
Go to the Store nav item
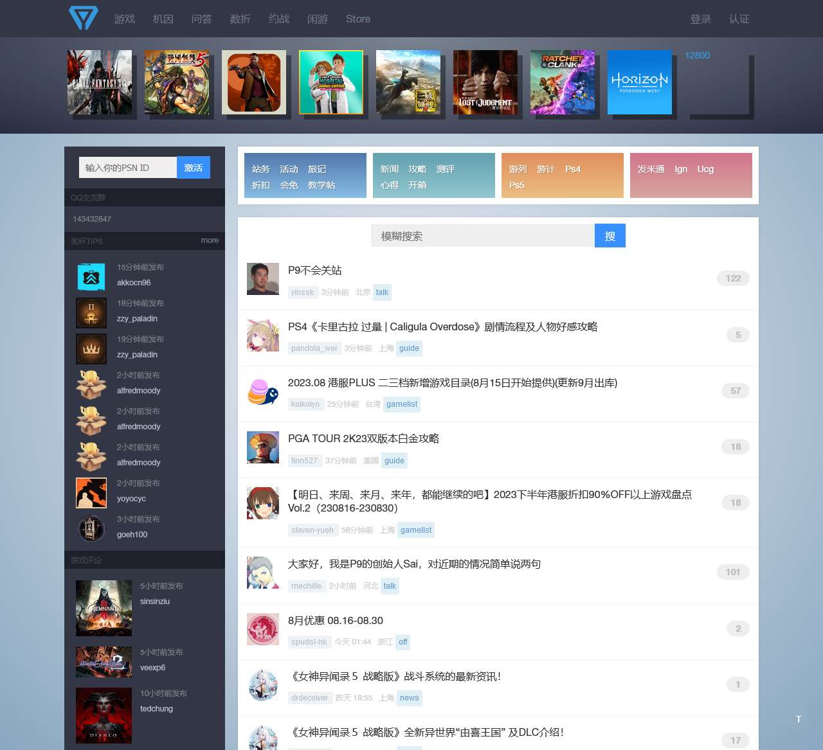[x=358, y=19]
